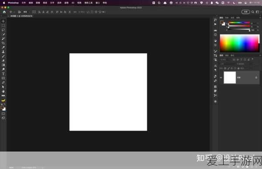Open the search magnifier icon at top right
Image resolution: width=262 pixels, height=169 pixels.
pos(253,12)
